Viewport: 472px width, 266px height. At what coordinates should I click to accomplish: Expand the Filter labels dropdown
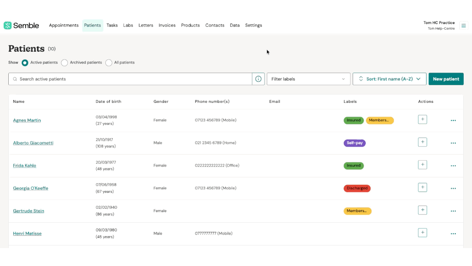[x=308, y=79]
